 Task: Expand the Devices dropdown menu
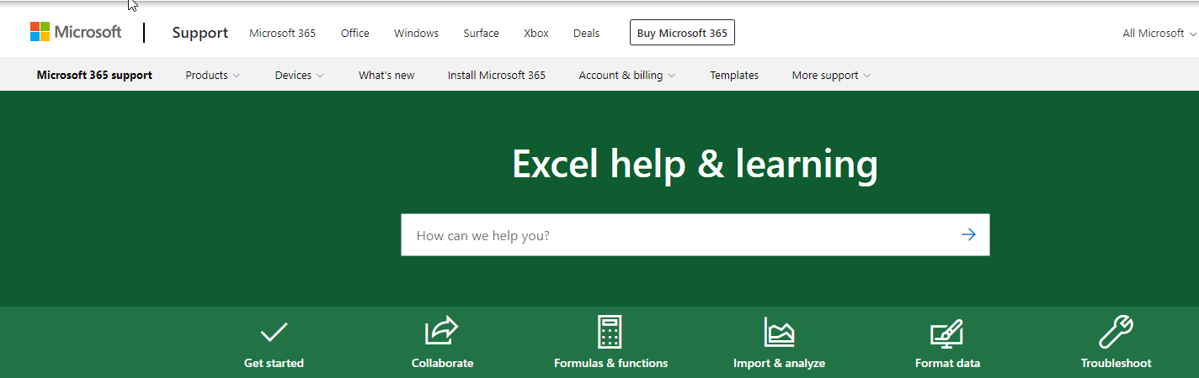299,76
